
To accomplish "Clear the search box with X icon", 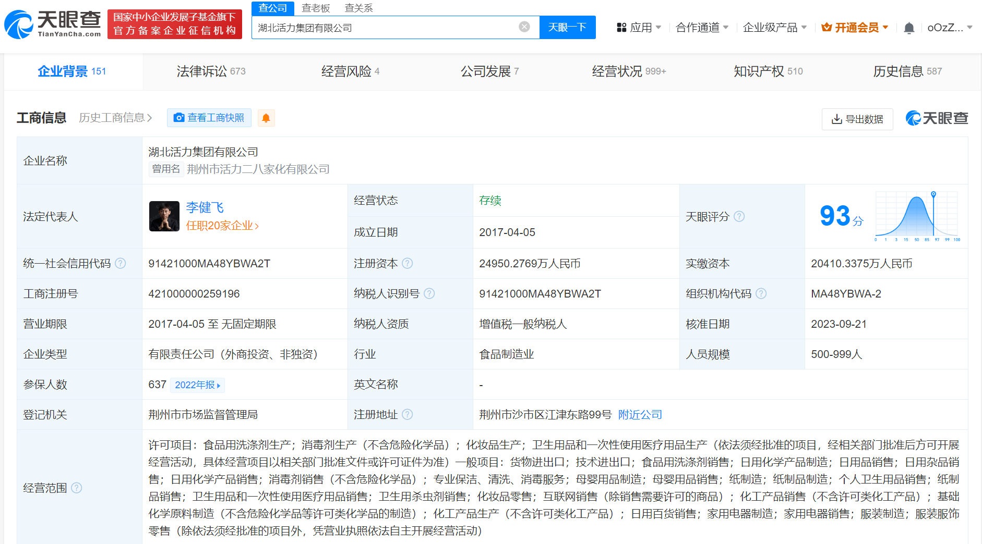I will 524,27.
